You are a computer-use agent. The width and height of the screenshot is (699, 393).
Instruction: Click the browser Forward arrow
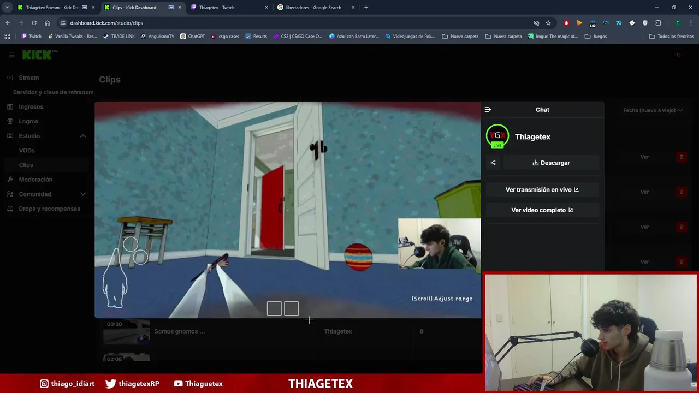21,23
